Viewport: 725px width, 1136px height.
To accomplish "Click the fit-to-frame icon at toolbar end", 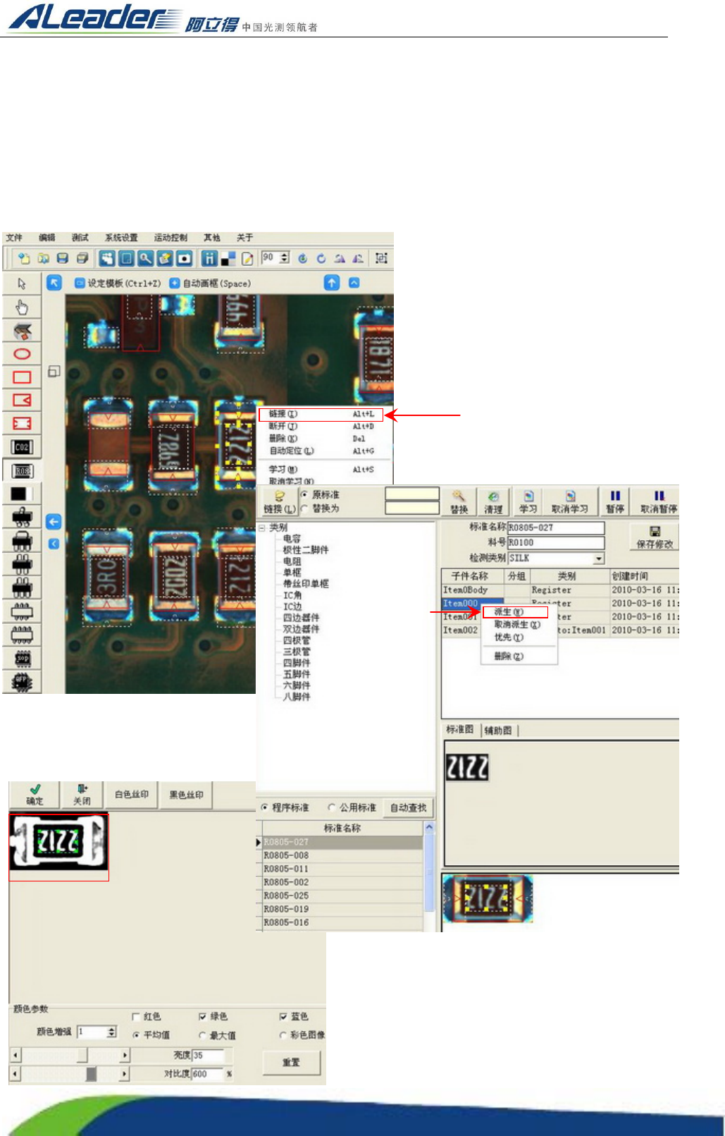I will click(x=381, y=259).
